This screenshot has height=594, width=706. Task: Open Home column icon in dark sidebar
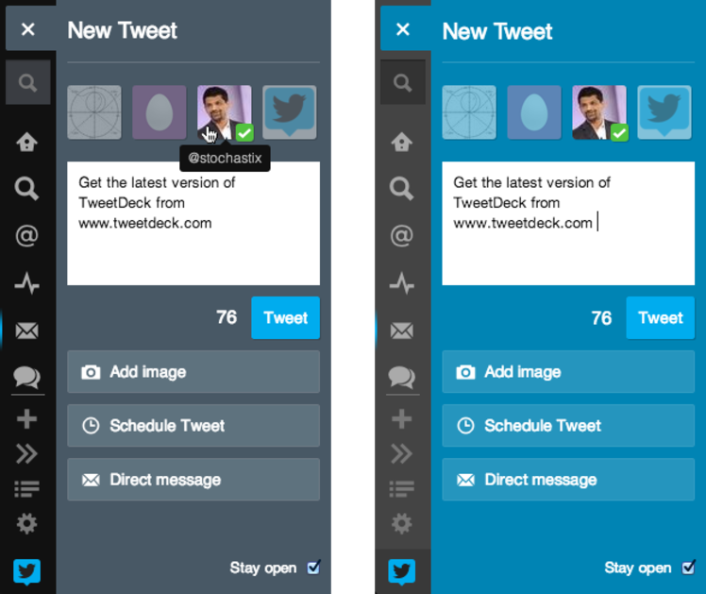[x=27, y=143]
